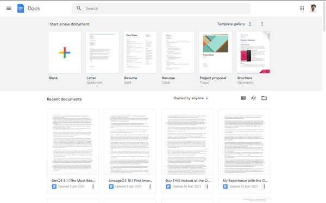This screenshot has height=203, width=326.
Task: Click the 'Blank' label
Action: point(53,78)
